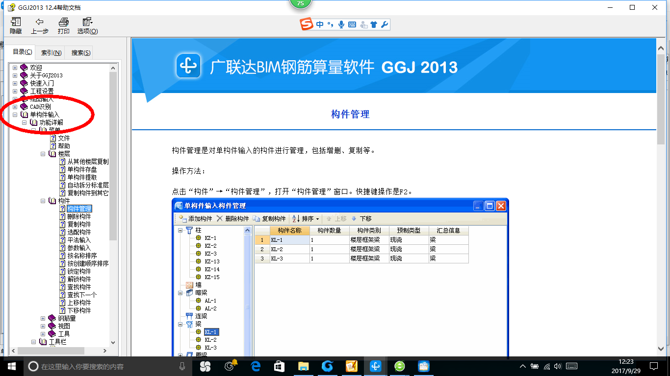Open the 从其他楼层复制 help page

pyautogui.click(x=88, y=162)
